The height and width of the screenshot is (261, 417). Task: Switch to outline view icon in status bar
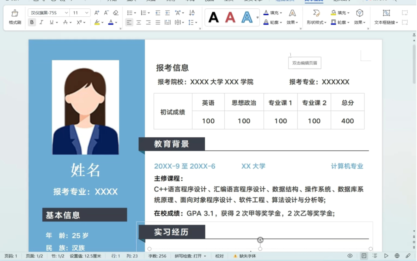(x=375, y=256)
